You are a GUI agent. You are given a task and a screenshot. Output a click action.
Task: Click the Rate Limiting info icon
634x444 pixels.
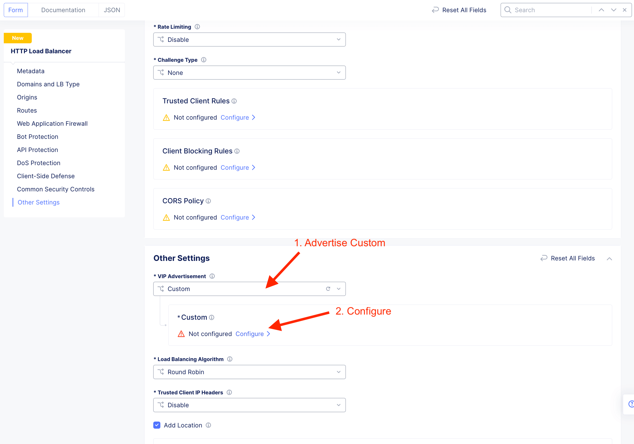tap(197, 27)
